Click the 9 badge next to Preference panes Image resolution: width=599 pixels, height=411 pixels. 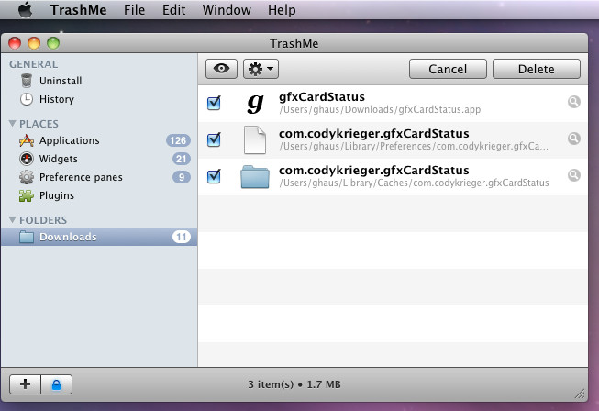[x=182, y=177]
